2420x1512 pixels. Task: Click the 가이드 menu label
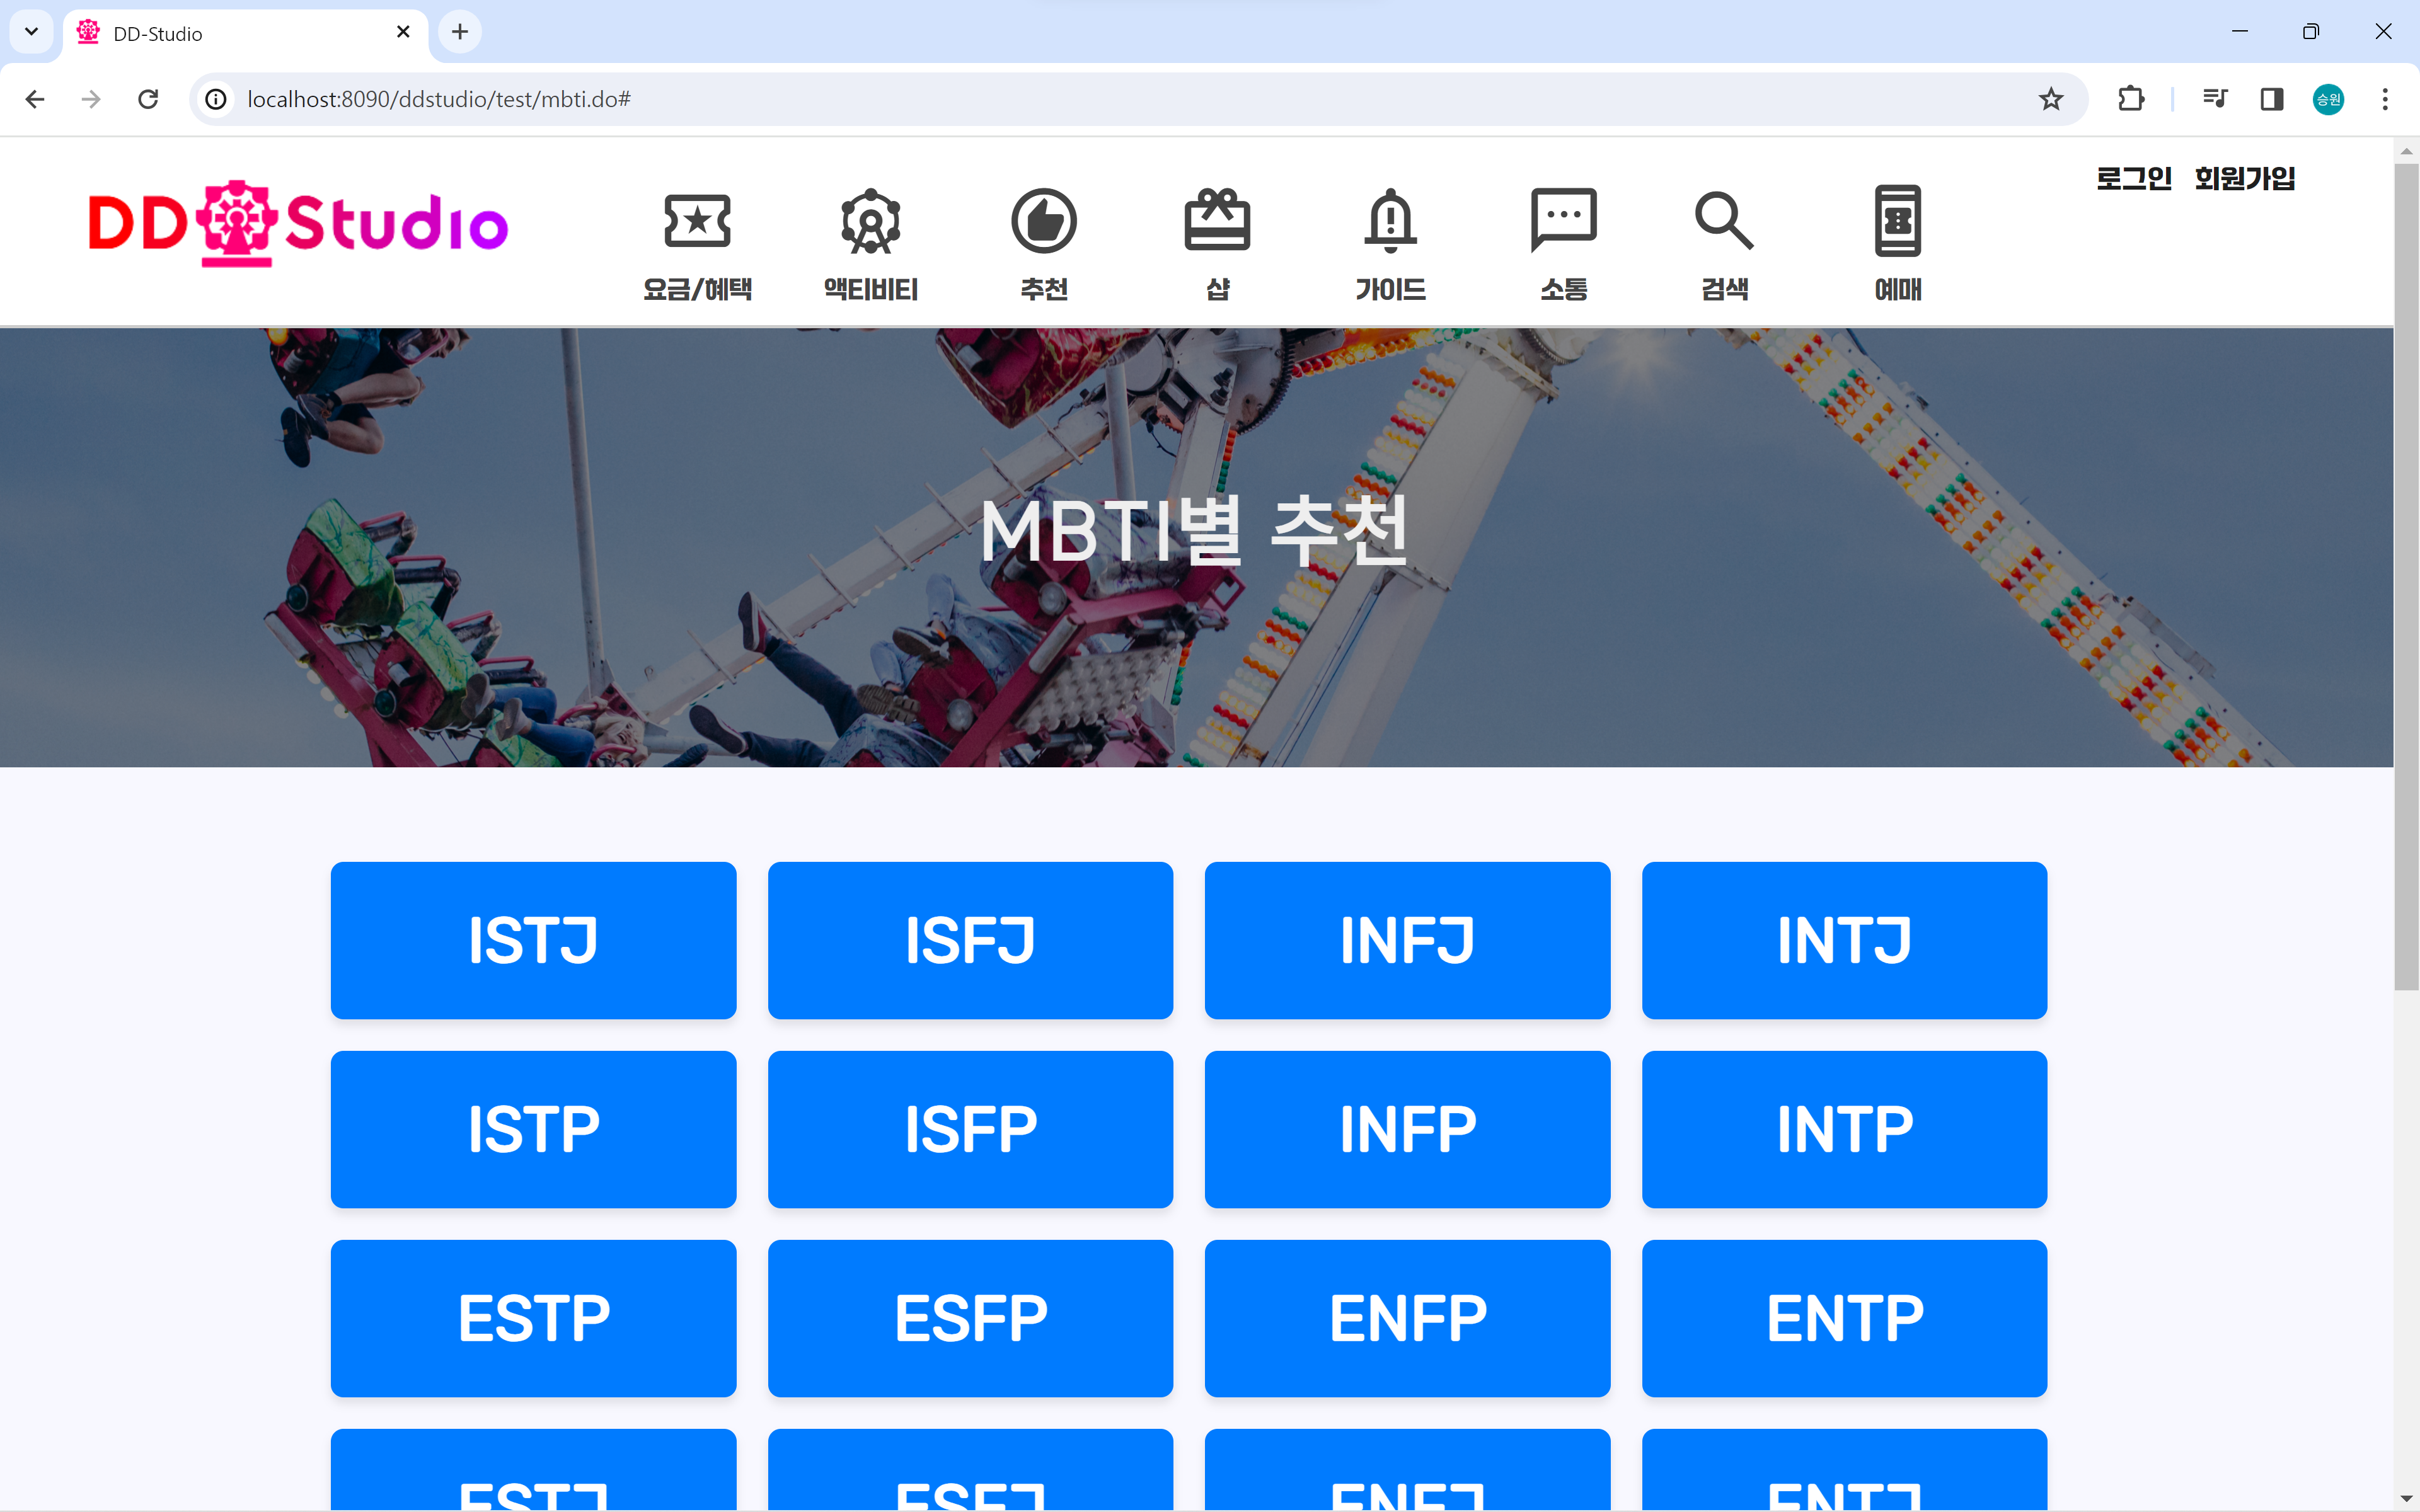coord(1390,289)
